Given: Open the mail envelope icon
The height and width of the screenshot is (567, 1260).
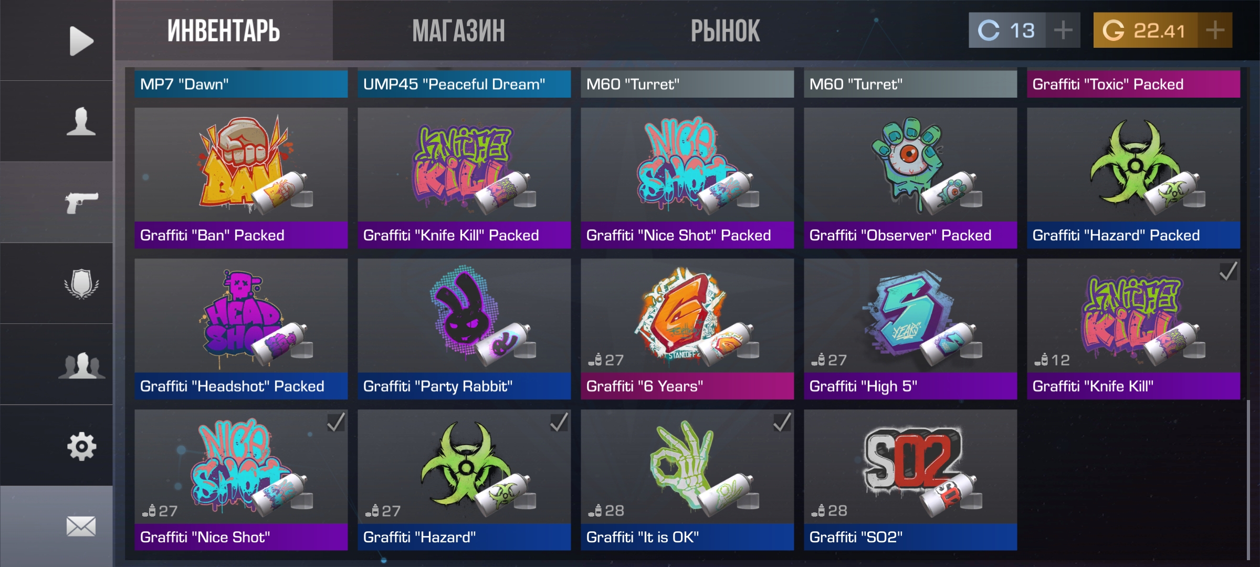Looking at the screenshot, I should [81, 526].
